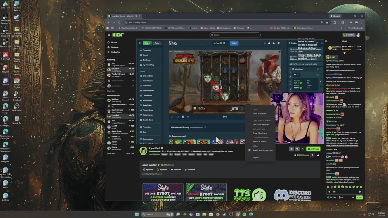Go back in Chrome
The image size is (388, 218).
(x=108, y=22)
